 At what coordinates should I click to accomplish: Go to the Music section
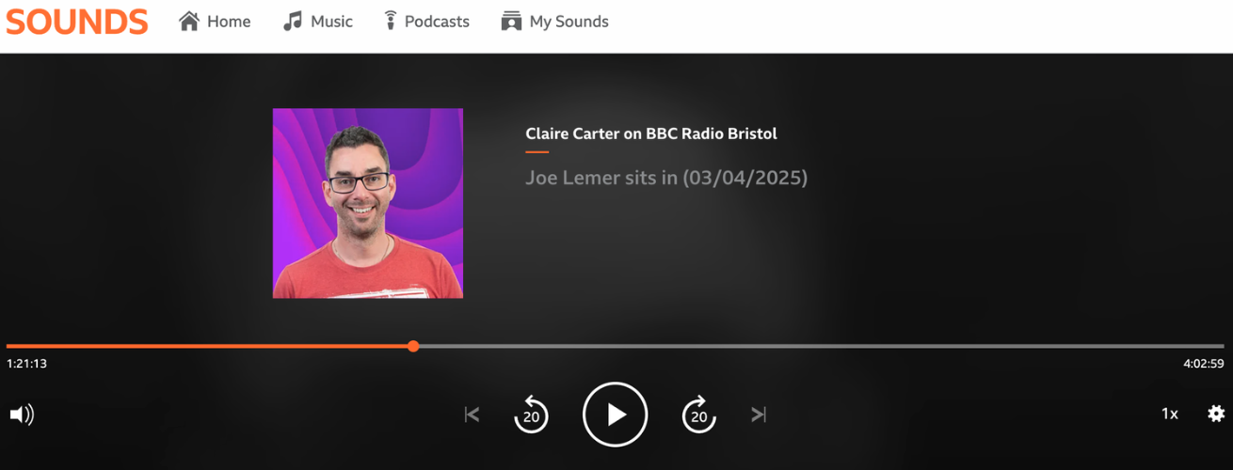[318, 21]
